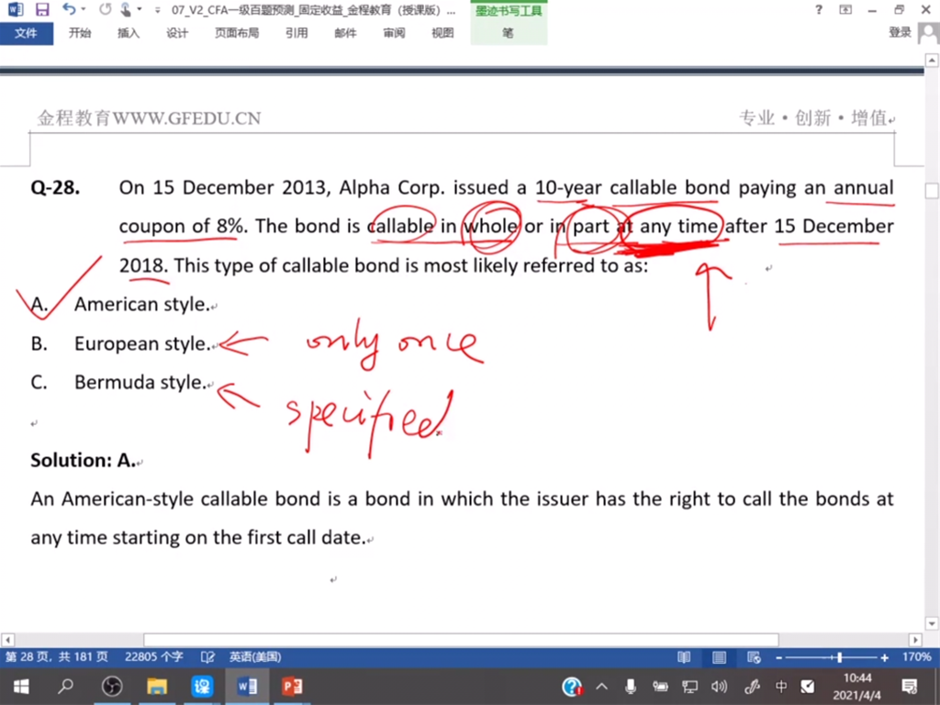
Task: Click the page count '第 28 页, 共 181 页'
Action: point(57,657)
